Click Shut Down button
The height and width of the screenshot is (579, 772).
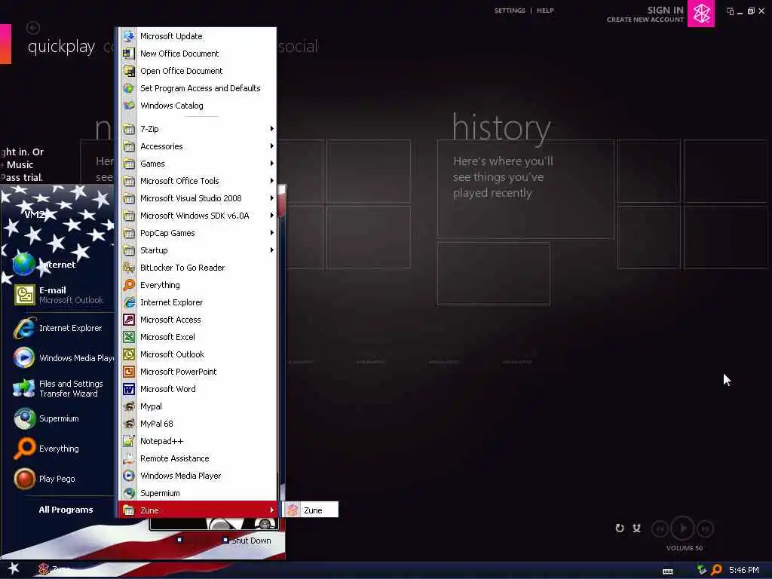(x=247, y=541)
